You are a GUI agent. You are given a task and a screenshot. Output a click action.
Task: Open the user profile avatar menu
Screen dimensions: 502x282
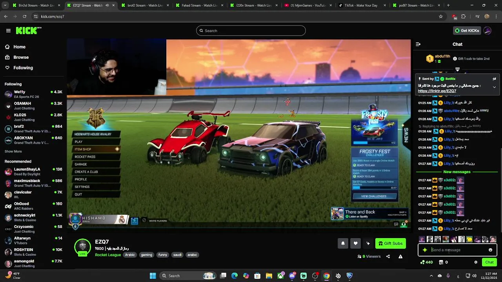click(x=487, y=31)
